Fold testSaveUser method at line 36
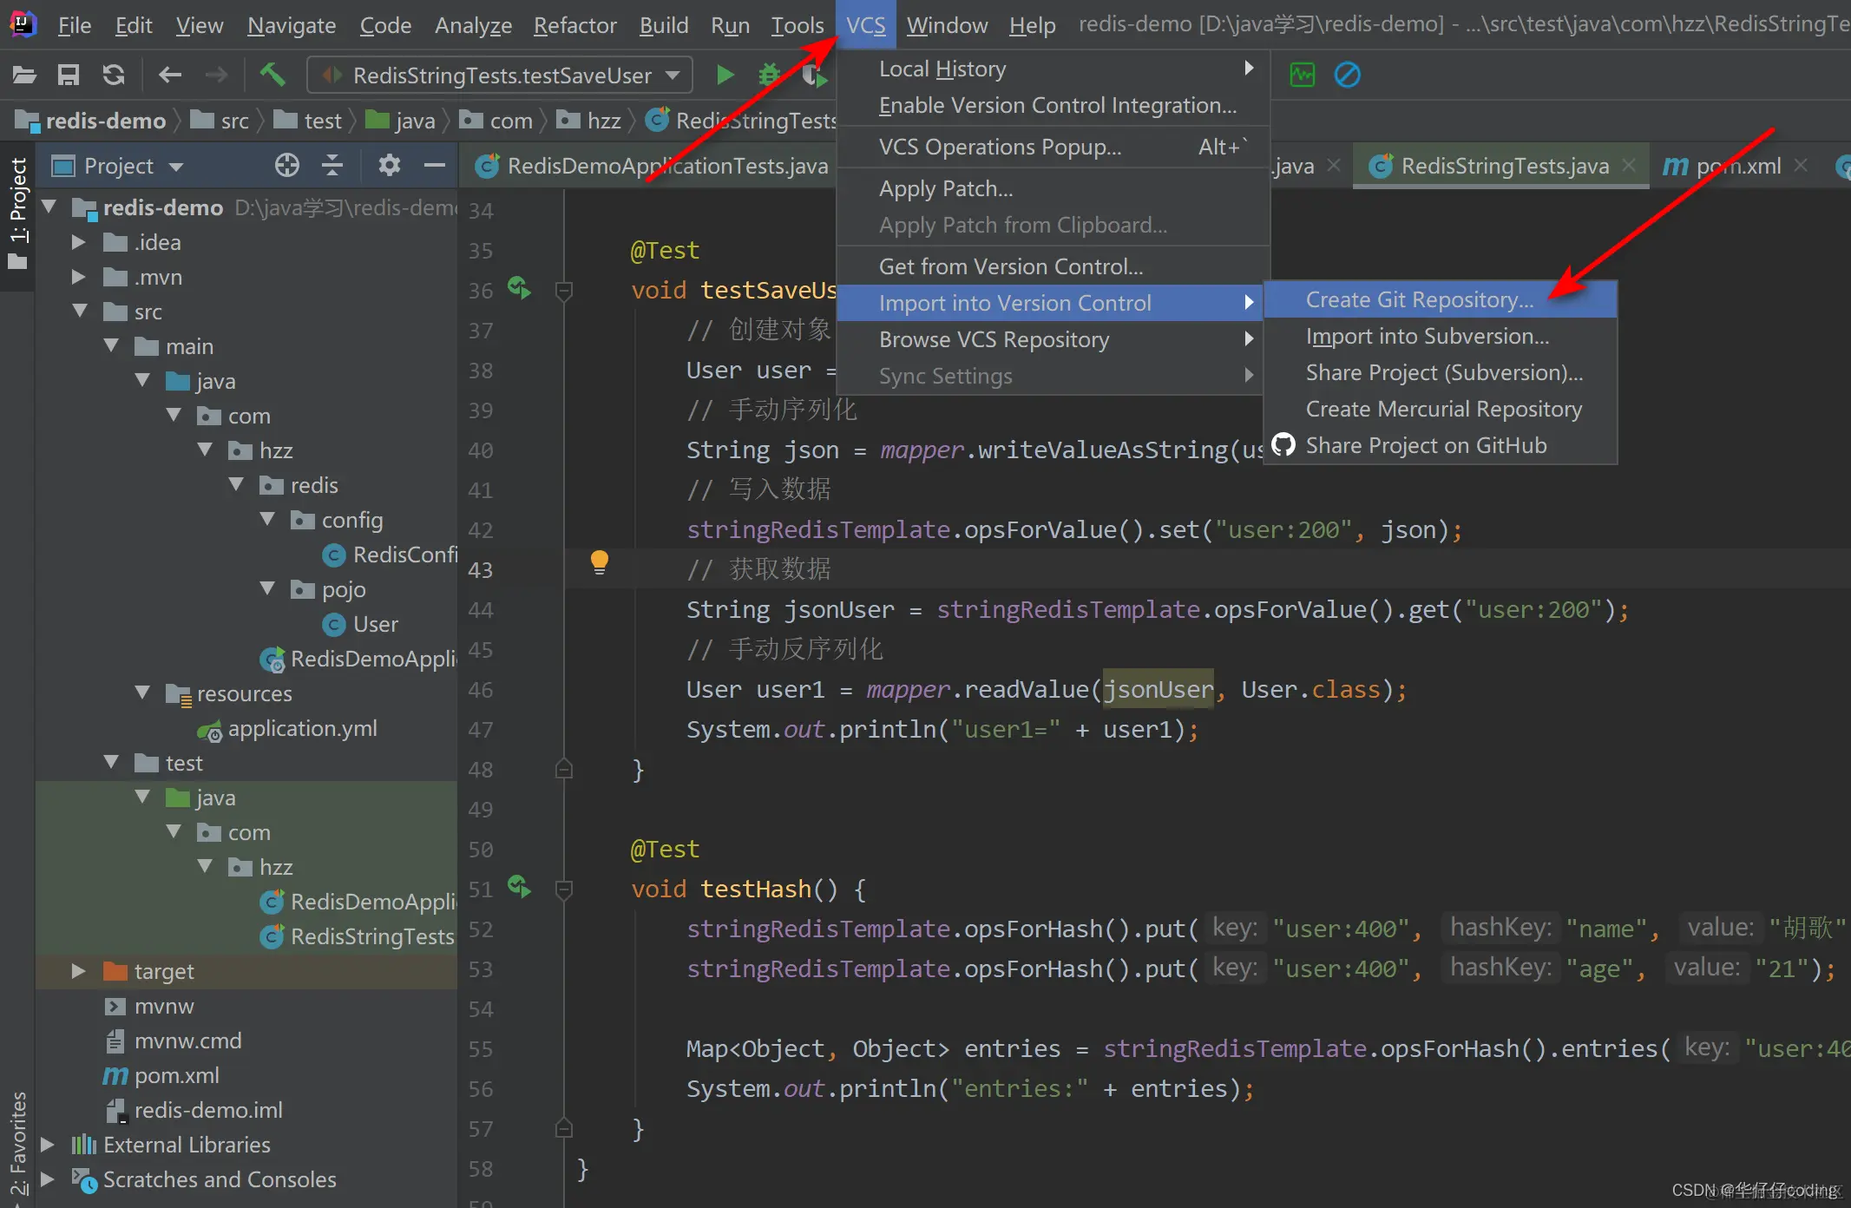This screenshot has width=1851, height=1208. [x=563, y=290]
